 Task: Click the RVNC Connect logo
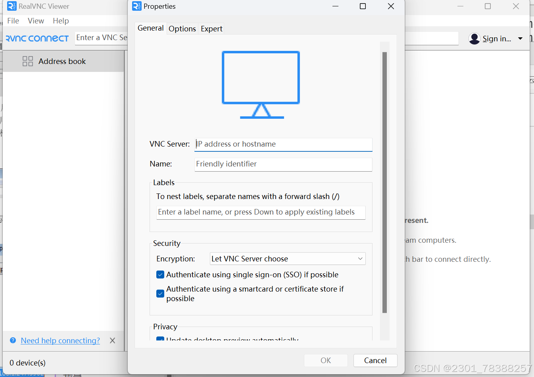pos(37,38)
